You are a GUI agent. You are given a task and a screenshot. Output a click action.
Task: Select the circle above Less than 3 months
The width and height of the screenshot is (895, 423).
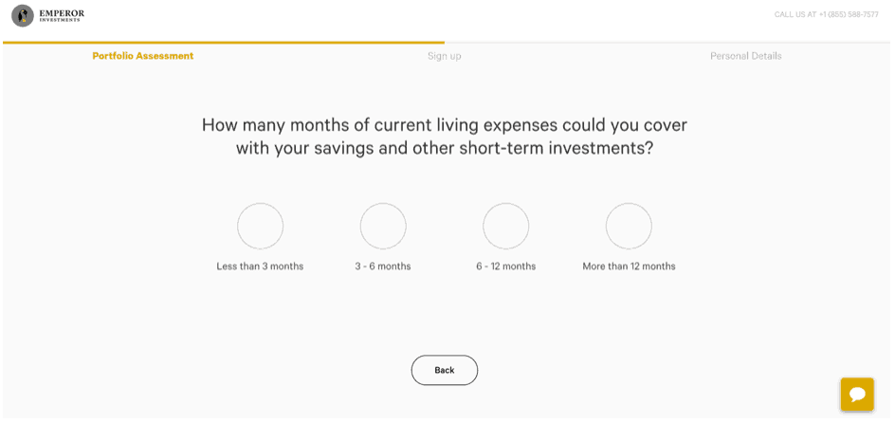tap(260, 227)
